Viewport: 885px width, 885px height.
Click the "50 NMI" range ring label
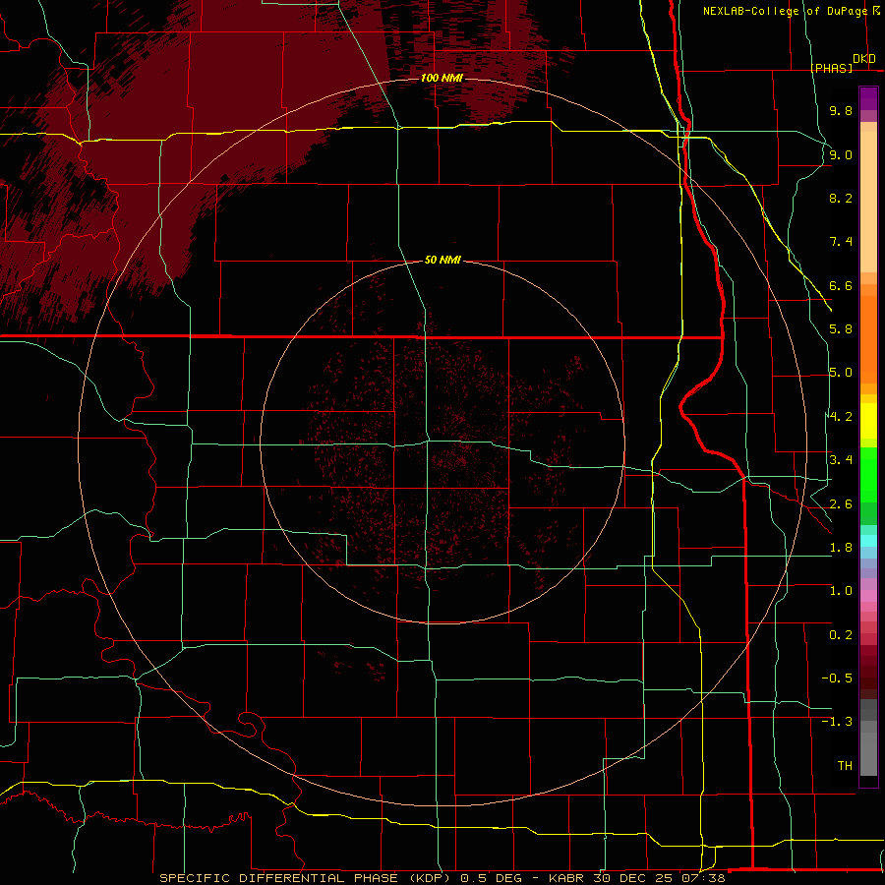pos(443,260)
